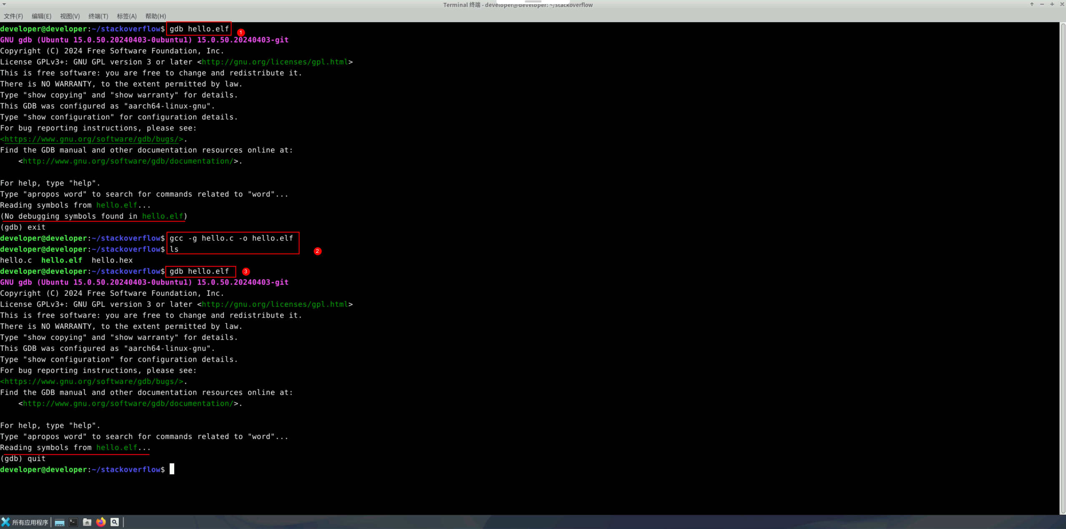Click at the terminal cursor on last prompt
This screenshot has height=529, width=1066.
(172, 469)
